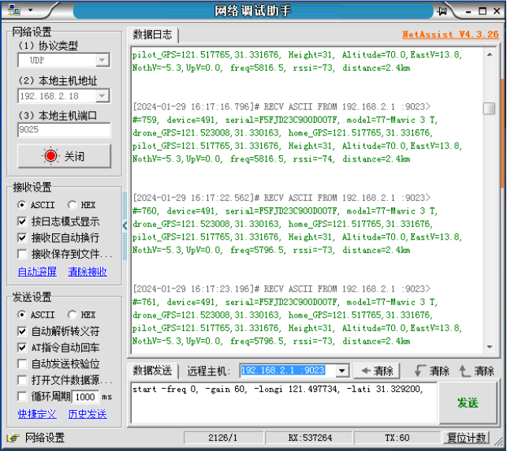Click the 循环周期 1000 ms input field
This screenshot has height=451, width=507.
(x=85, y=397)
